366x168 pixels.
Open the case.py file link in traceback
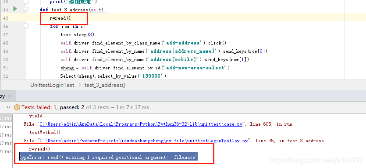tap(141, 124)
